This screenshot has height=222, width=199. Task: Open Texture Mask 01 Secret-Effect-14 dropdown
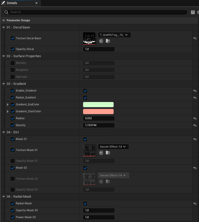[113, 147]
